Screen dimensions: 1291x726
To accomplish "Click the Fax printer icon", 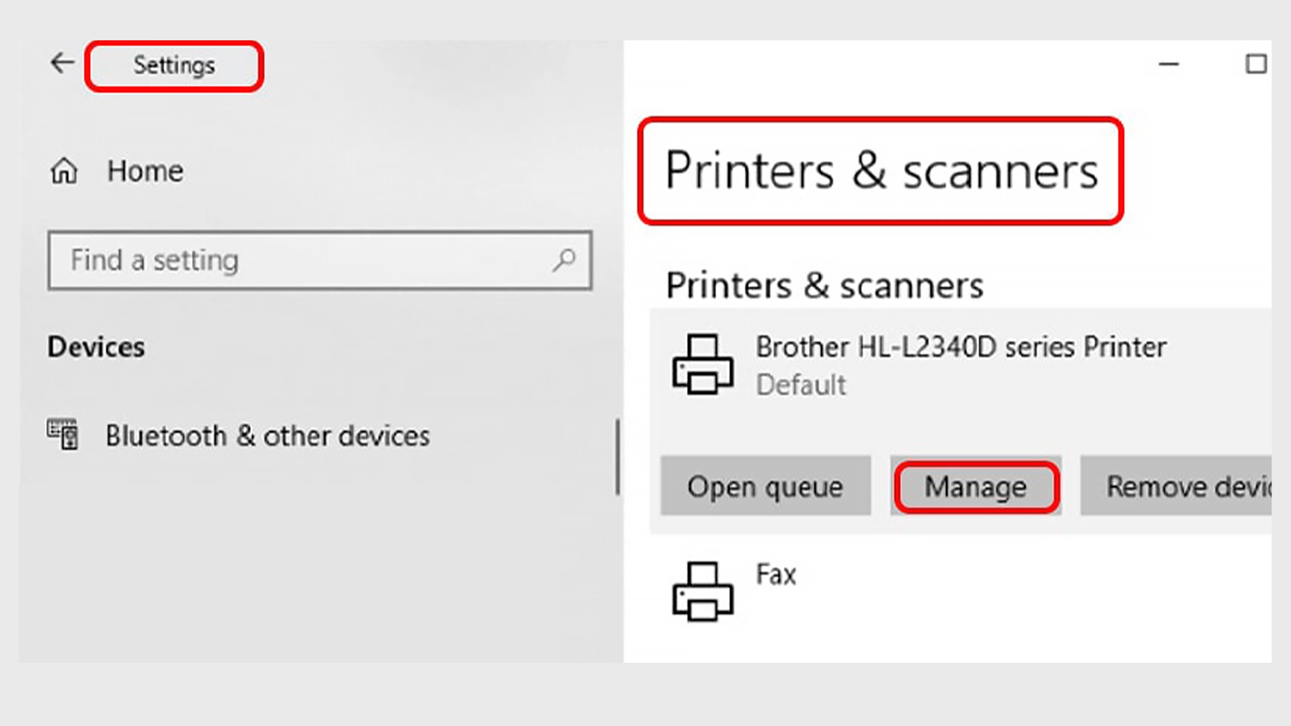I will pyautogui.click(x=703, y=592).
